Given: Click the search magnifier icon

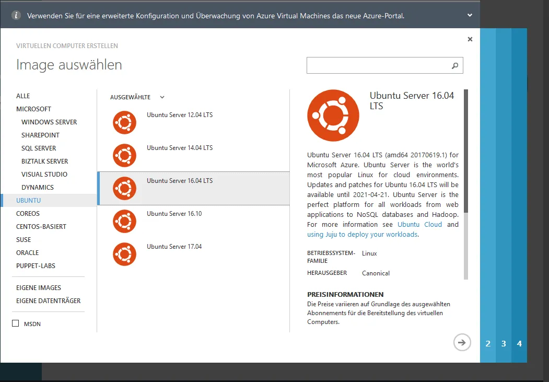Looking at the screenshot, I should (455, 65).
